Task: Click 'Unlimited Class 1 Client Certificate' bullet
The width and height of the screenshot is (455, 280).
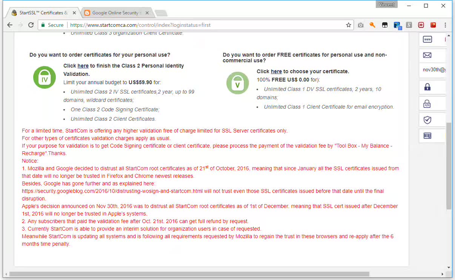Action: (329, 107)
